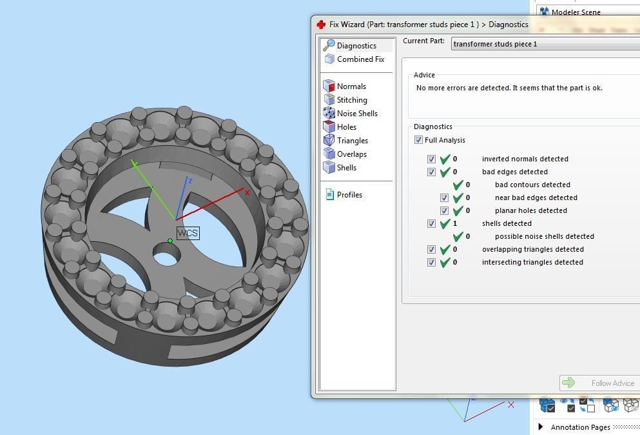Image resolution: width=640 pixels, height=435 pixels.
Task: Click the Fix Wizard title bar text
Action: [429, 25]
